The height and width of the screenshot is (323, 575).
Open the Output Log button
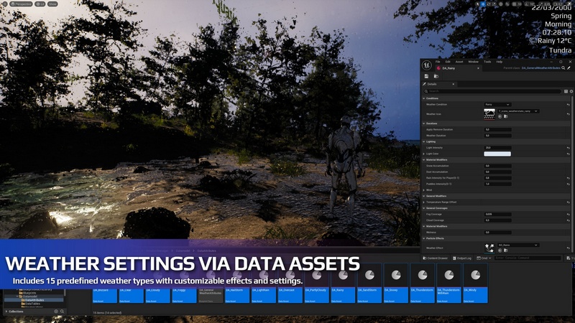click(464, 258)
